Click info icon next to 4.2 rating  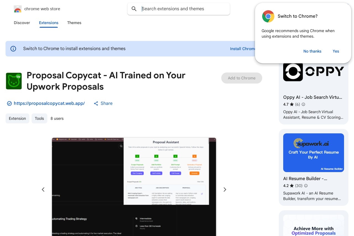tap(306, 186)
